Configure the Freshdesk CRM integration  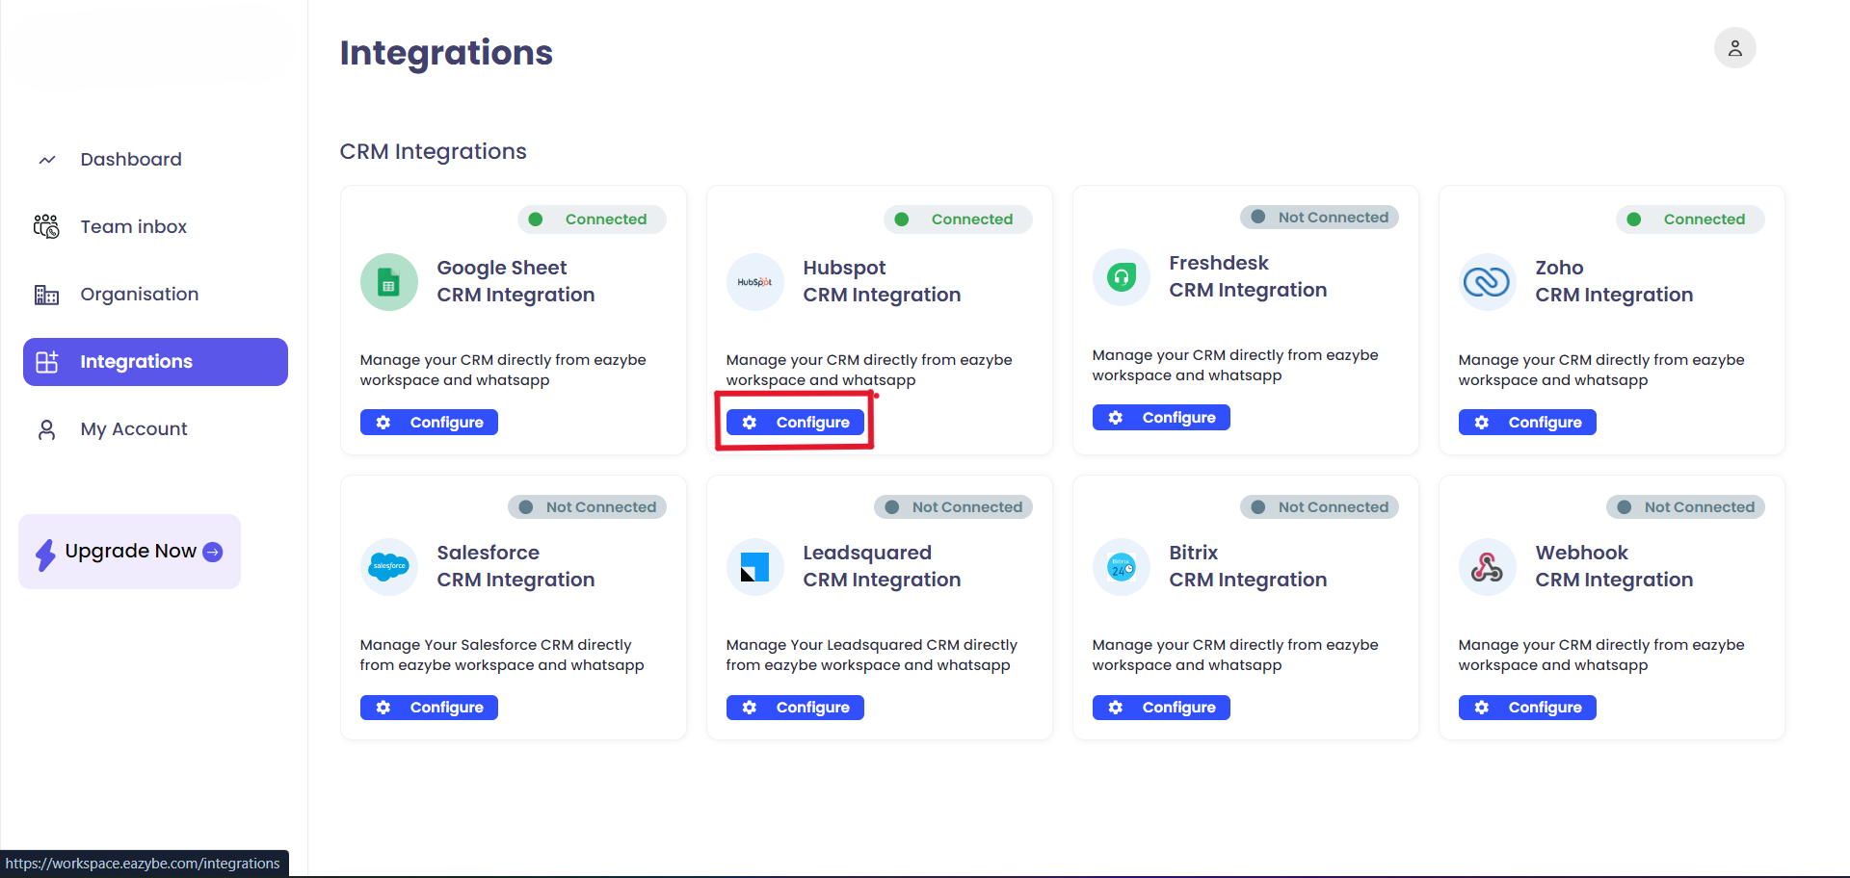[1161, 418]
